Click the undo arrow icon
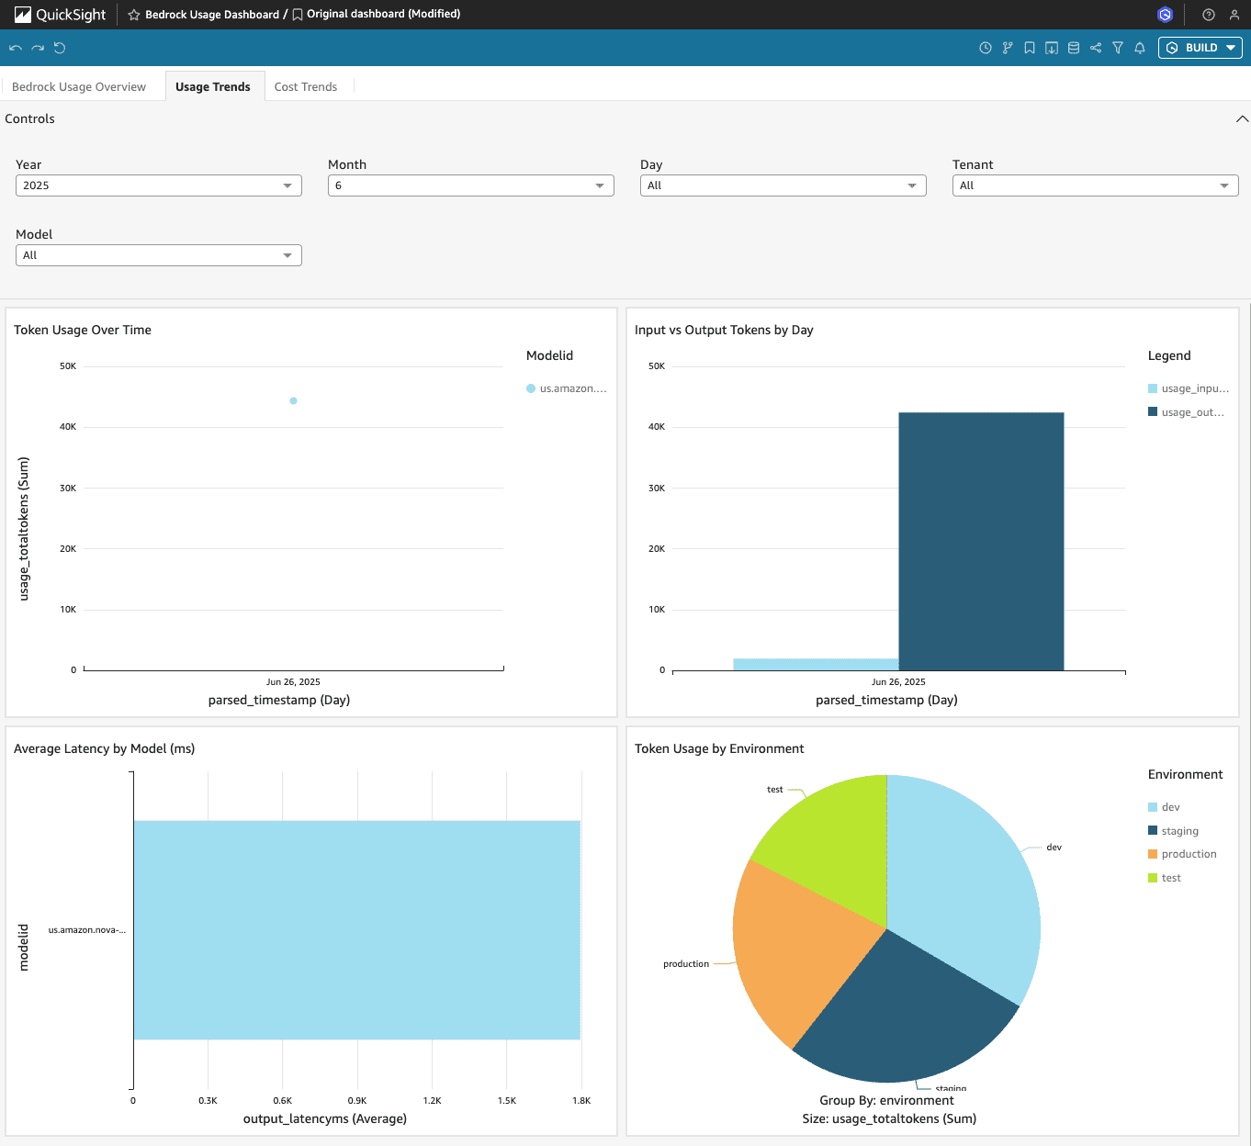 (x=16, y=48)
